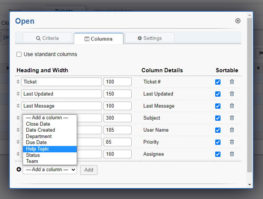Viewport: 263px width, 199px height.
Task: Enable Use standard columns checkbox
Action: pos(19,55)
